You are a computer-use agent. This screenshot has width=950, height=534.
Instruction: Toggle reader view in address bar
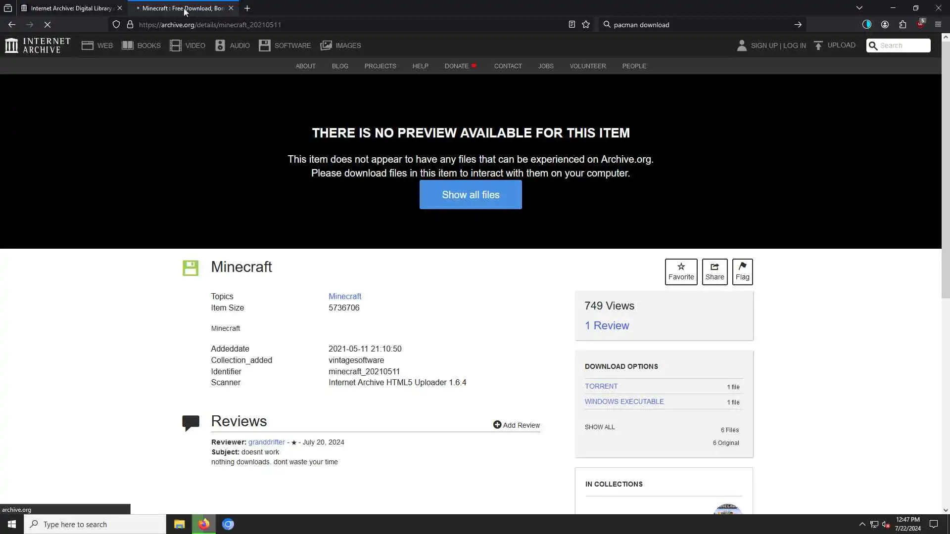(x=571, y=25)
